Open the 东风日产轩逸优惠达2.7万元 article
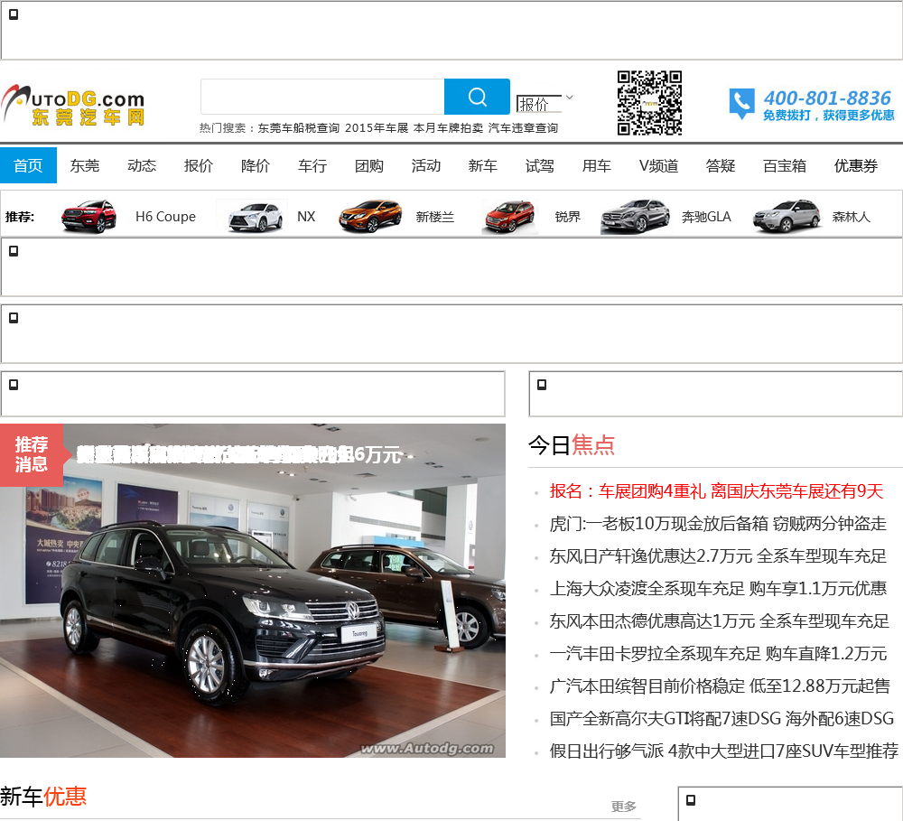 click(x=718, y=556)
